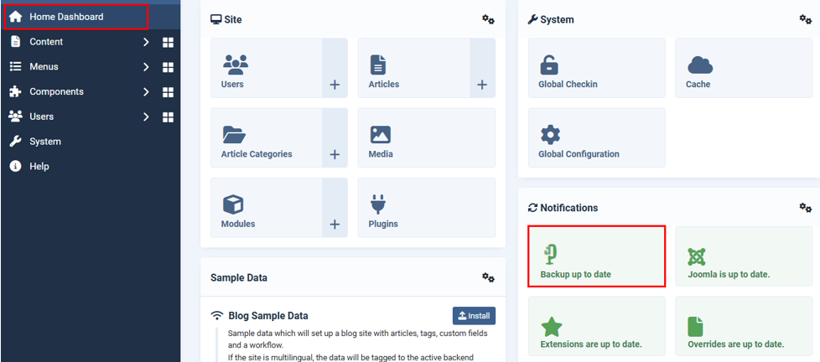820x362 pixels.
Task: Click the Global Configuration gear icon
Action: point(550,135)
